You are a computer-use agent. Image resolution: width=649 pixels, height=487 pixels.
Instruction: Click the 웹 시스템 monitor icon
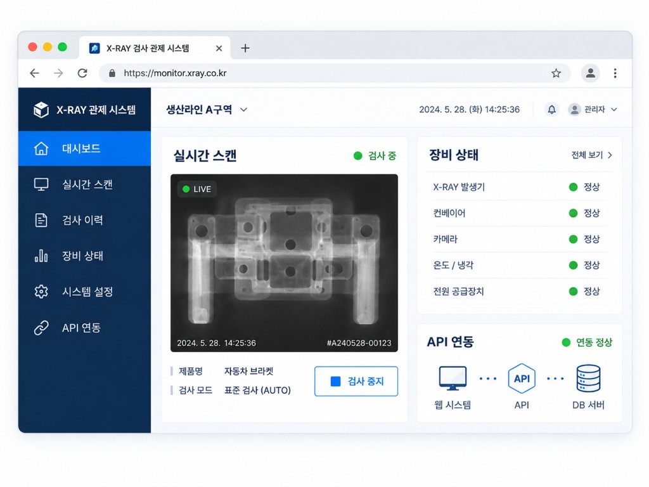pos(453,378)
